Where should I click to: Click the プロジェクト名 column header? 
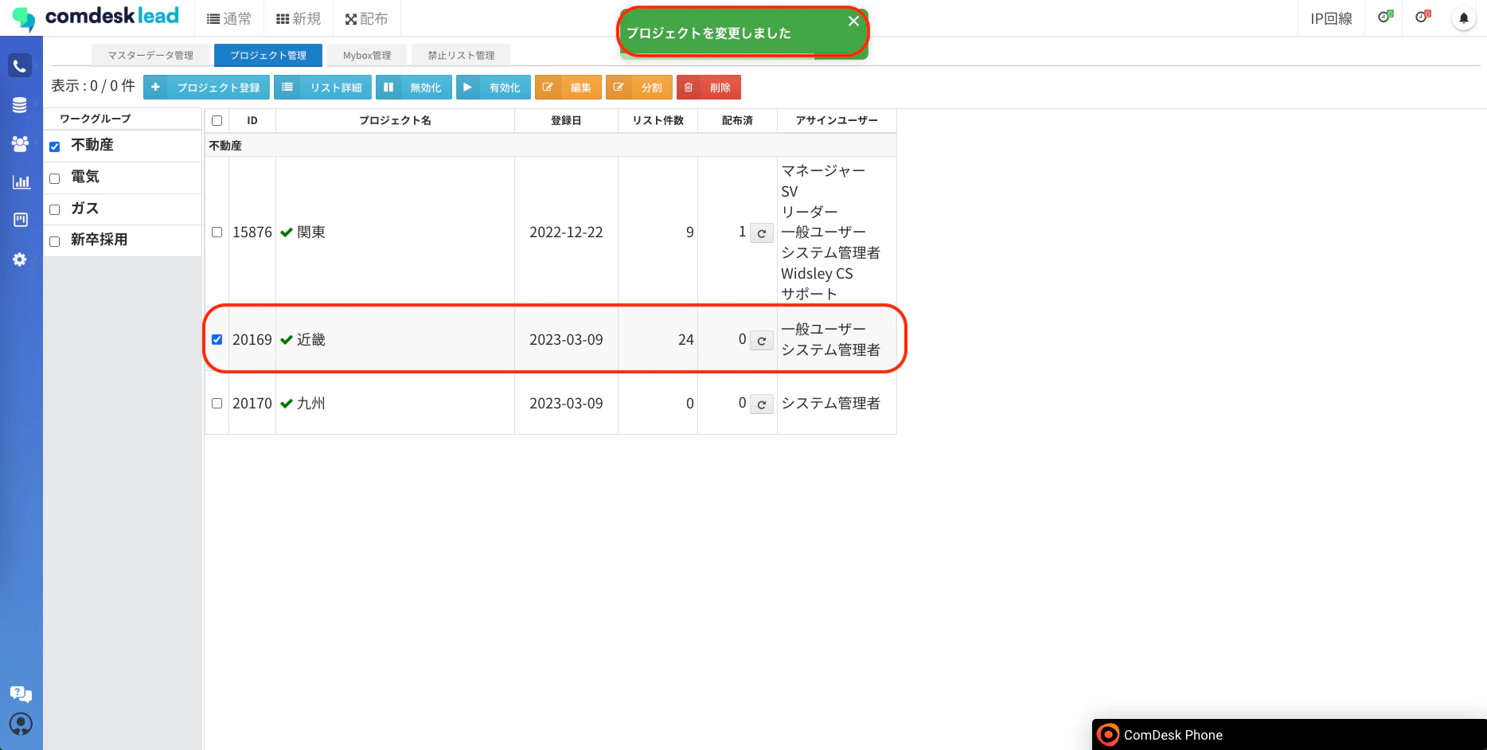(395, 120)
